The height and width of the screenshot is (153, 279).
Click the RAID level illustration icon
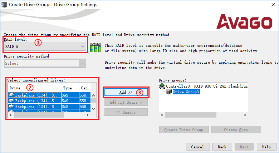tap(96, 47)
